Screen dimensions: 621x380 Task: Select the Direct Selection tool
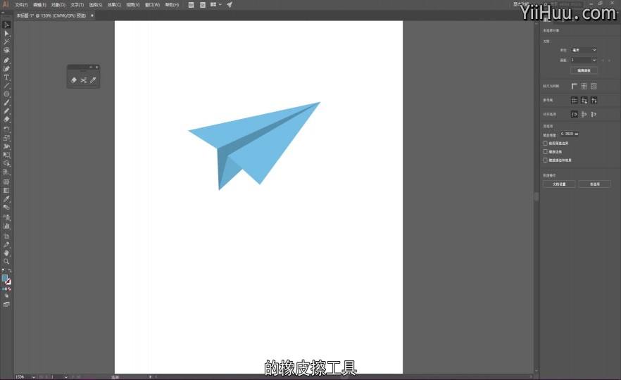point(6,34)
